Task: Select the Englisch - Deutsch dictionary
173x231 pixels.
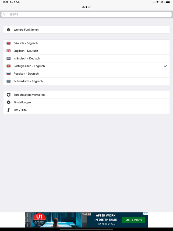Action: tap(86, 51)
